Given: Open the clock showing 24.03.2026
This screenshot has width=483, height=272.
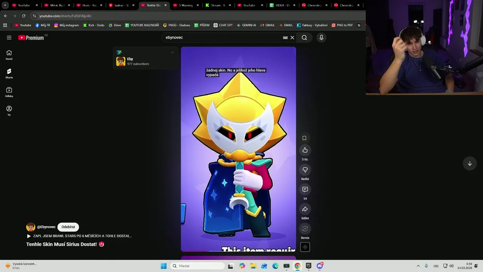Looking at the screenshot, I should coord(465,266).
